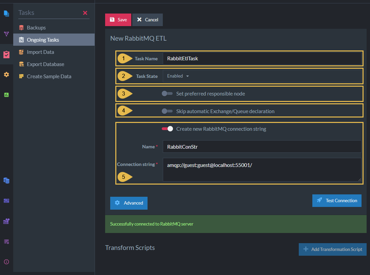The image size is (370, 275).
Task: Click the Import Data icon
Action: 21,52
